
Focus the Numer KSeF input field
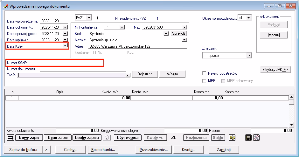click(66, 63)
